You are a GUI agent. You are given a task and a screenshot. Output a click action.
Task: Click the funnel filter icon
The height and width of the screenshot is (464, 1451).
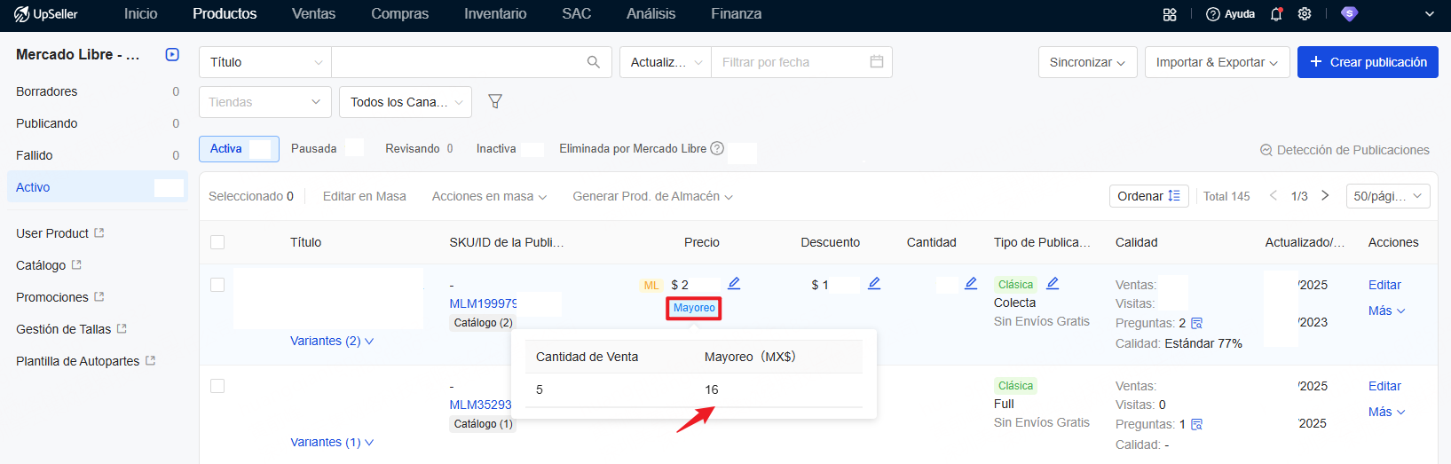tap(495, 102)
